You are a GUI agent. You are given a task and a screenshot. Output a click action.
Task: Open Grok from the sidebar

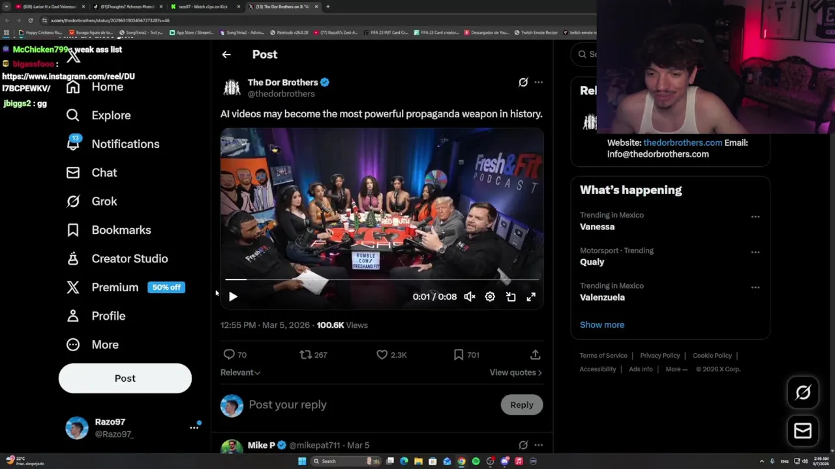pos(91,201)
